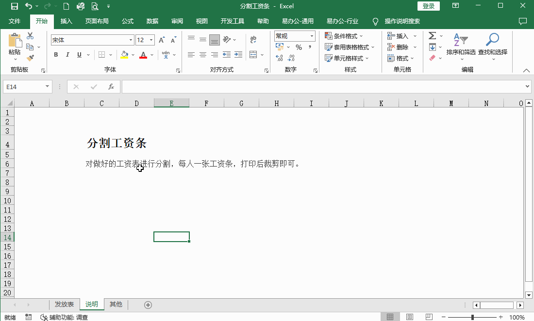Toggle bottom vertical alignment
This screenshot has height=321, width=534.
point(215,40)
